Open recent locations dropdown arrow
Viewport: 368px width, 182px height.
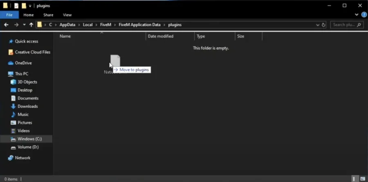[24, 25]
